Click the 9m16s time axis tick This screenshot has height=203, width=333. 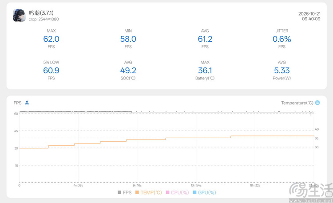137,185
